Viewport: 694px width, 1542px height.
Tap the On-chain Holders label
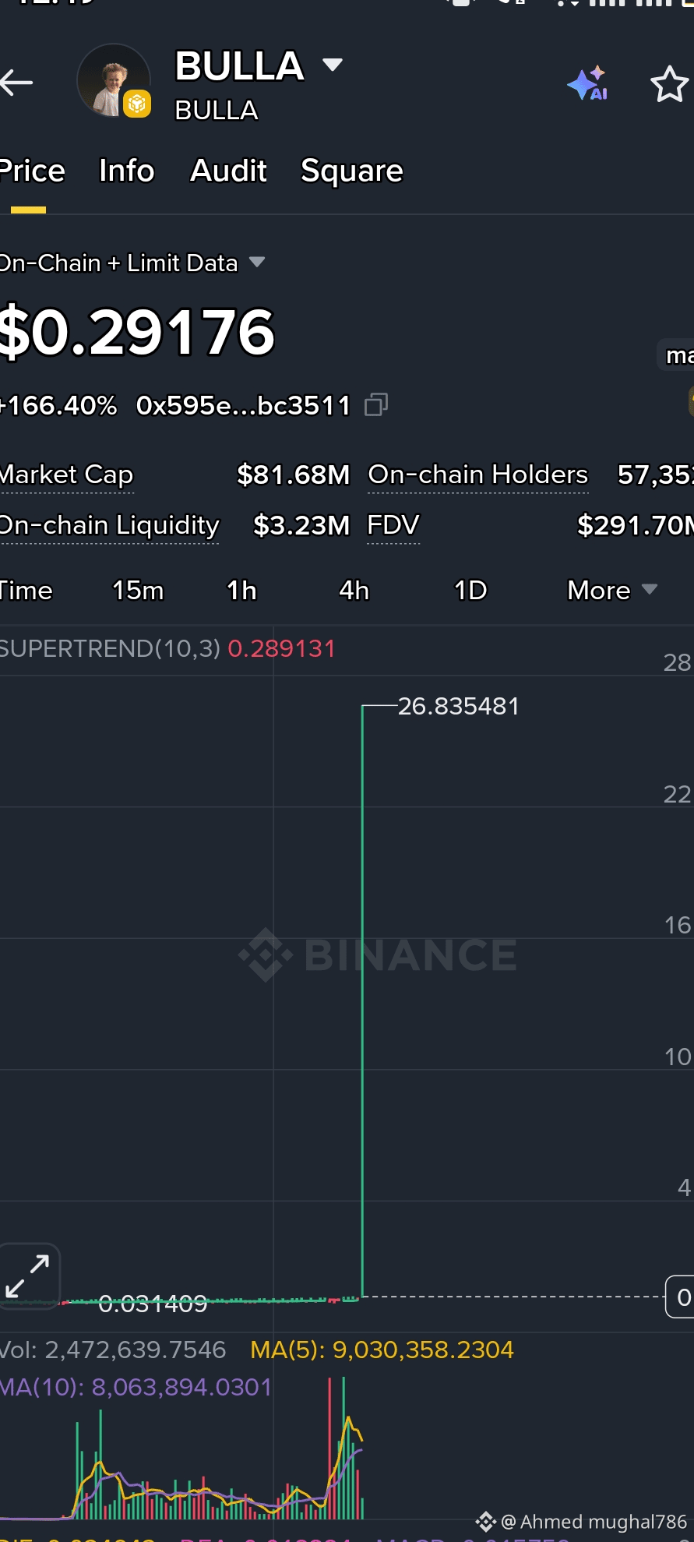click(x=477, y=474)
